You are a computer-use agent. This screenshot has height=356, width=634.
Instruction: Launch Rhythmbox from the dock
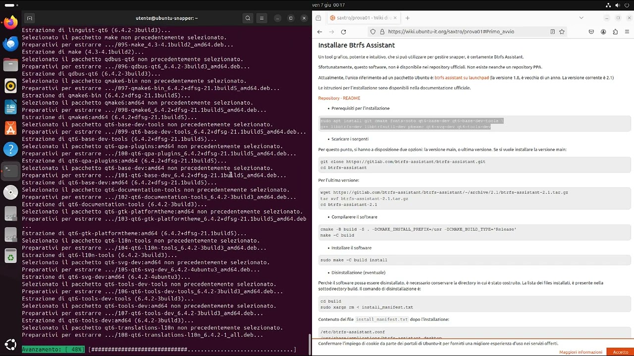click(x=10, y=86)
